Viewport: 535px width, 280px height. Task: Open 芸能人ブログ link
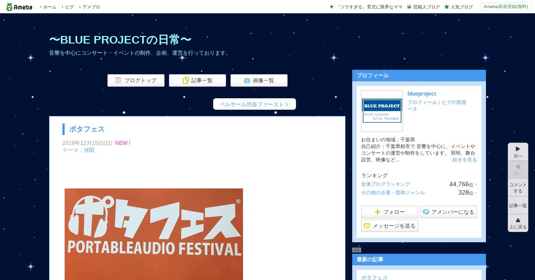[426, 7]
